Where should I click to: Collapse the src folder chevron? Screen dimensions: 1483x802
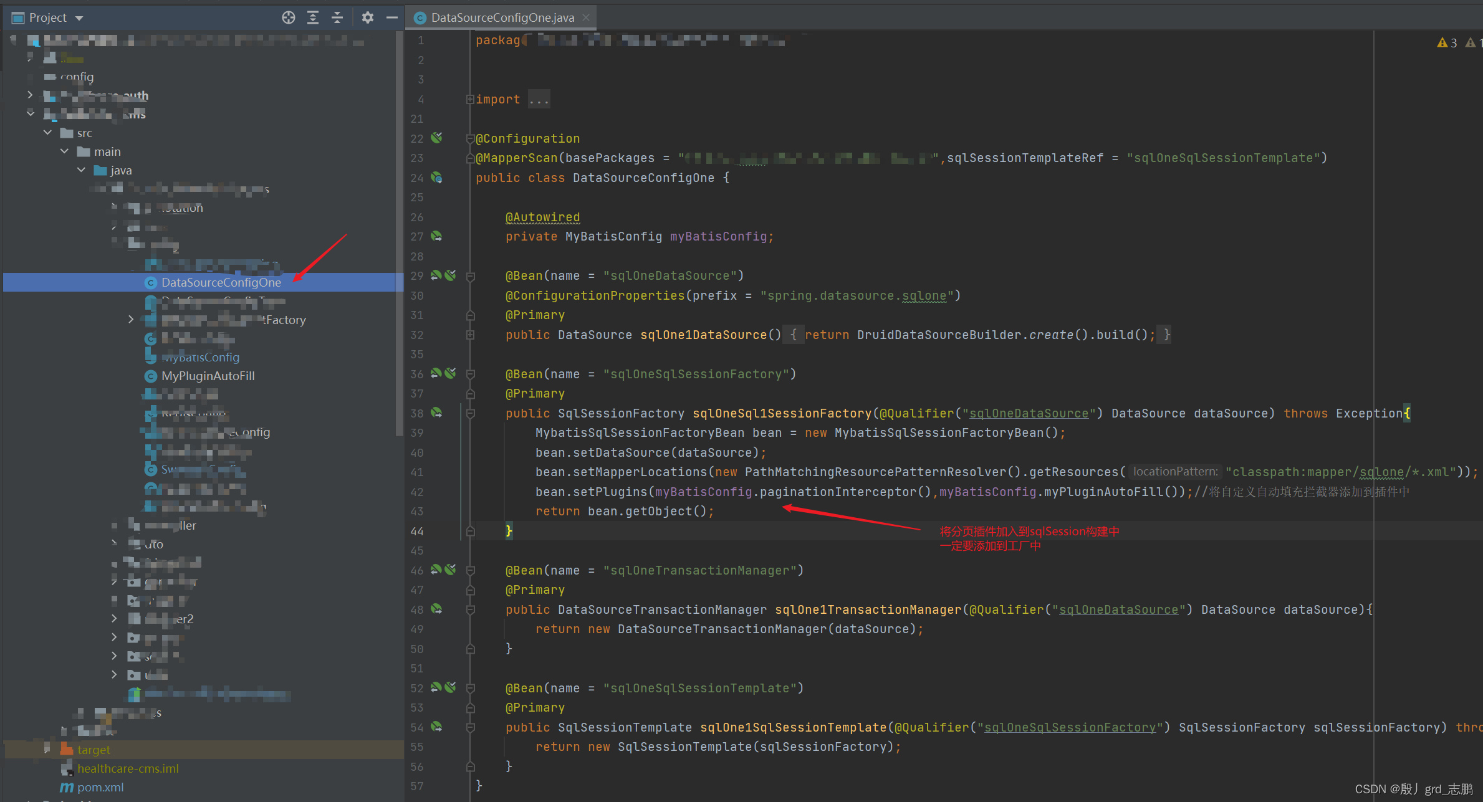48,133
